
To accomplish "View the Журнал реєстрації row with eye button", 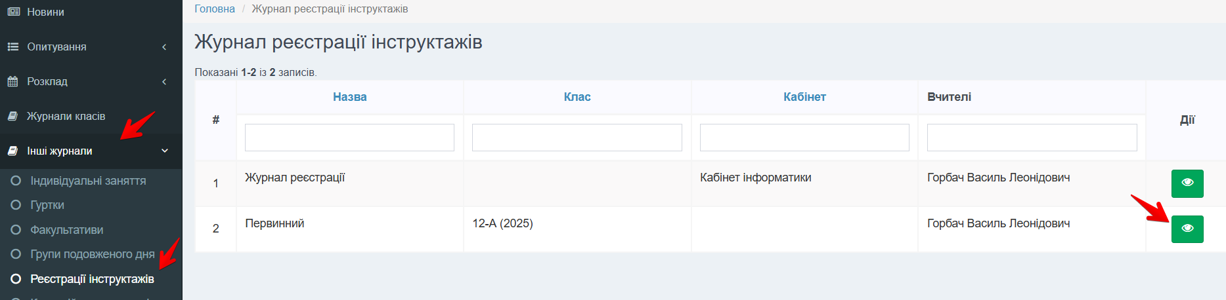I will point(1187,183).
